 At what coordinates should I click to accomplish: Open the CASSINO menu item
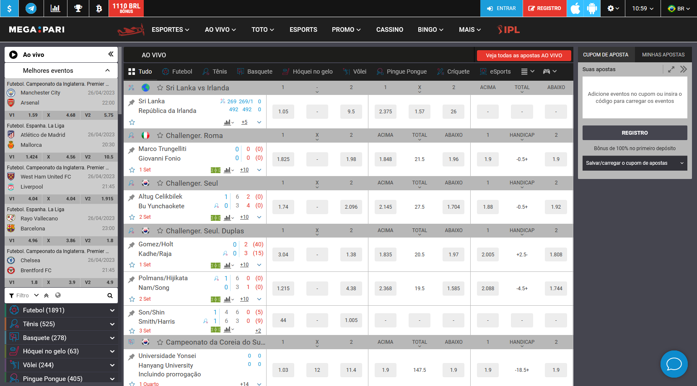[x=389, y=30]
